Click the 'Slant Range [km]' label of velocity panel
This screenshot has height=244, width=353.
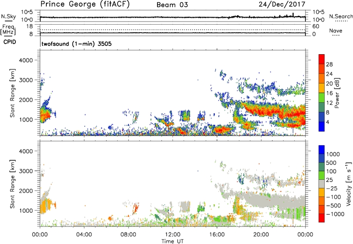pos(12,184)
